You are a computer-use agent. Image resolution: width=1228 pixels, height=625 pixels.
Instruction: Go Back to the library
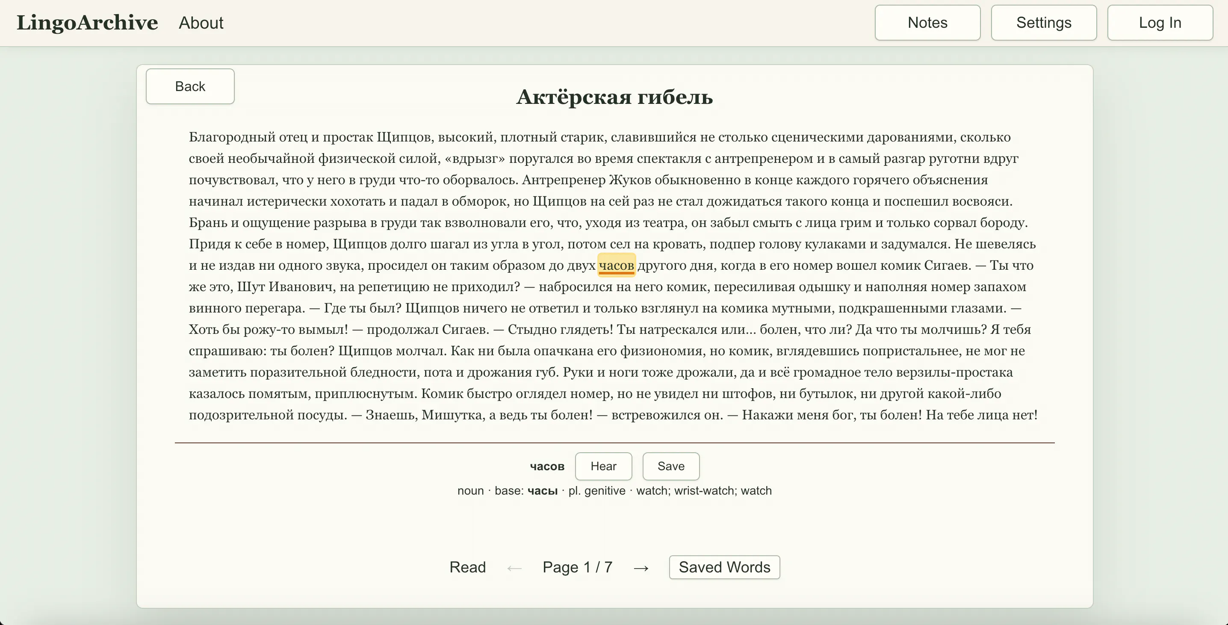tap(190, 86)
